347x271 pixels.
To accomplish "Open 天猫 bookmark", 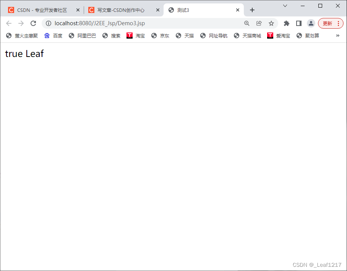I will pyautogui.click(x=185, y=36).
